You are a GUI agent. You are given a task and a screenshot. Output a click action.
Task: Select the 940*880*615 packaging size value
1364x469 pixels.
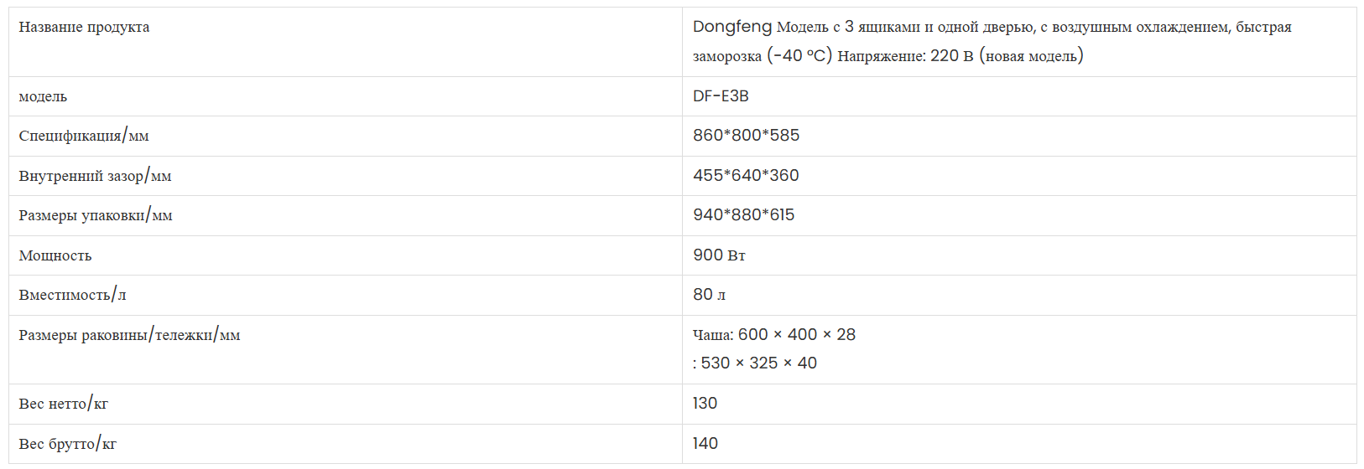tap(743, 215)
